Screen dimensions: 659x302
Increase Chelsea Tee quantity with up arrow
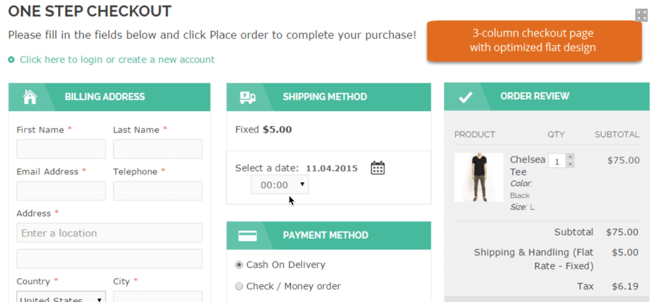tap(570, 157)
